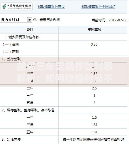Open 邮政储蓄银行全国网点 link
This screenshot has height=144, width=129.
click(98, 7)
